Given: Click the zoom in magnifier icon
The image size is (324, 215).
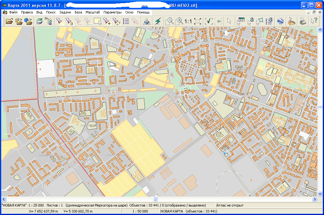Looking at the screenshot, I should [179, 21].
